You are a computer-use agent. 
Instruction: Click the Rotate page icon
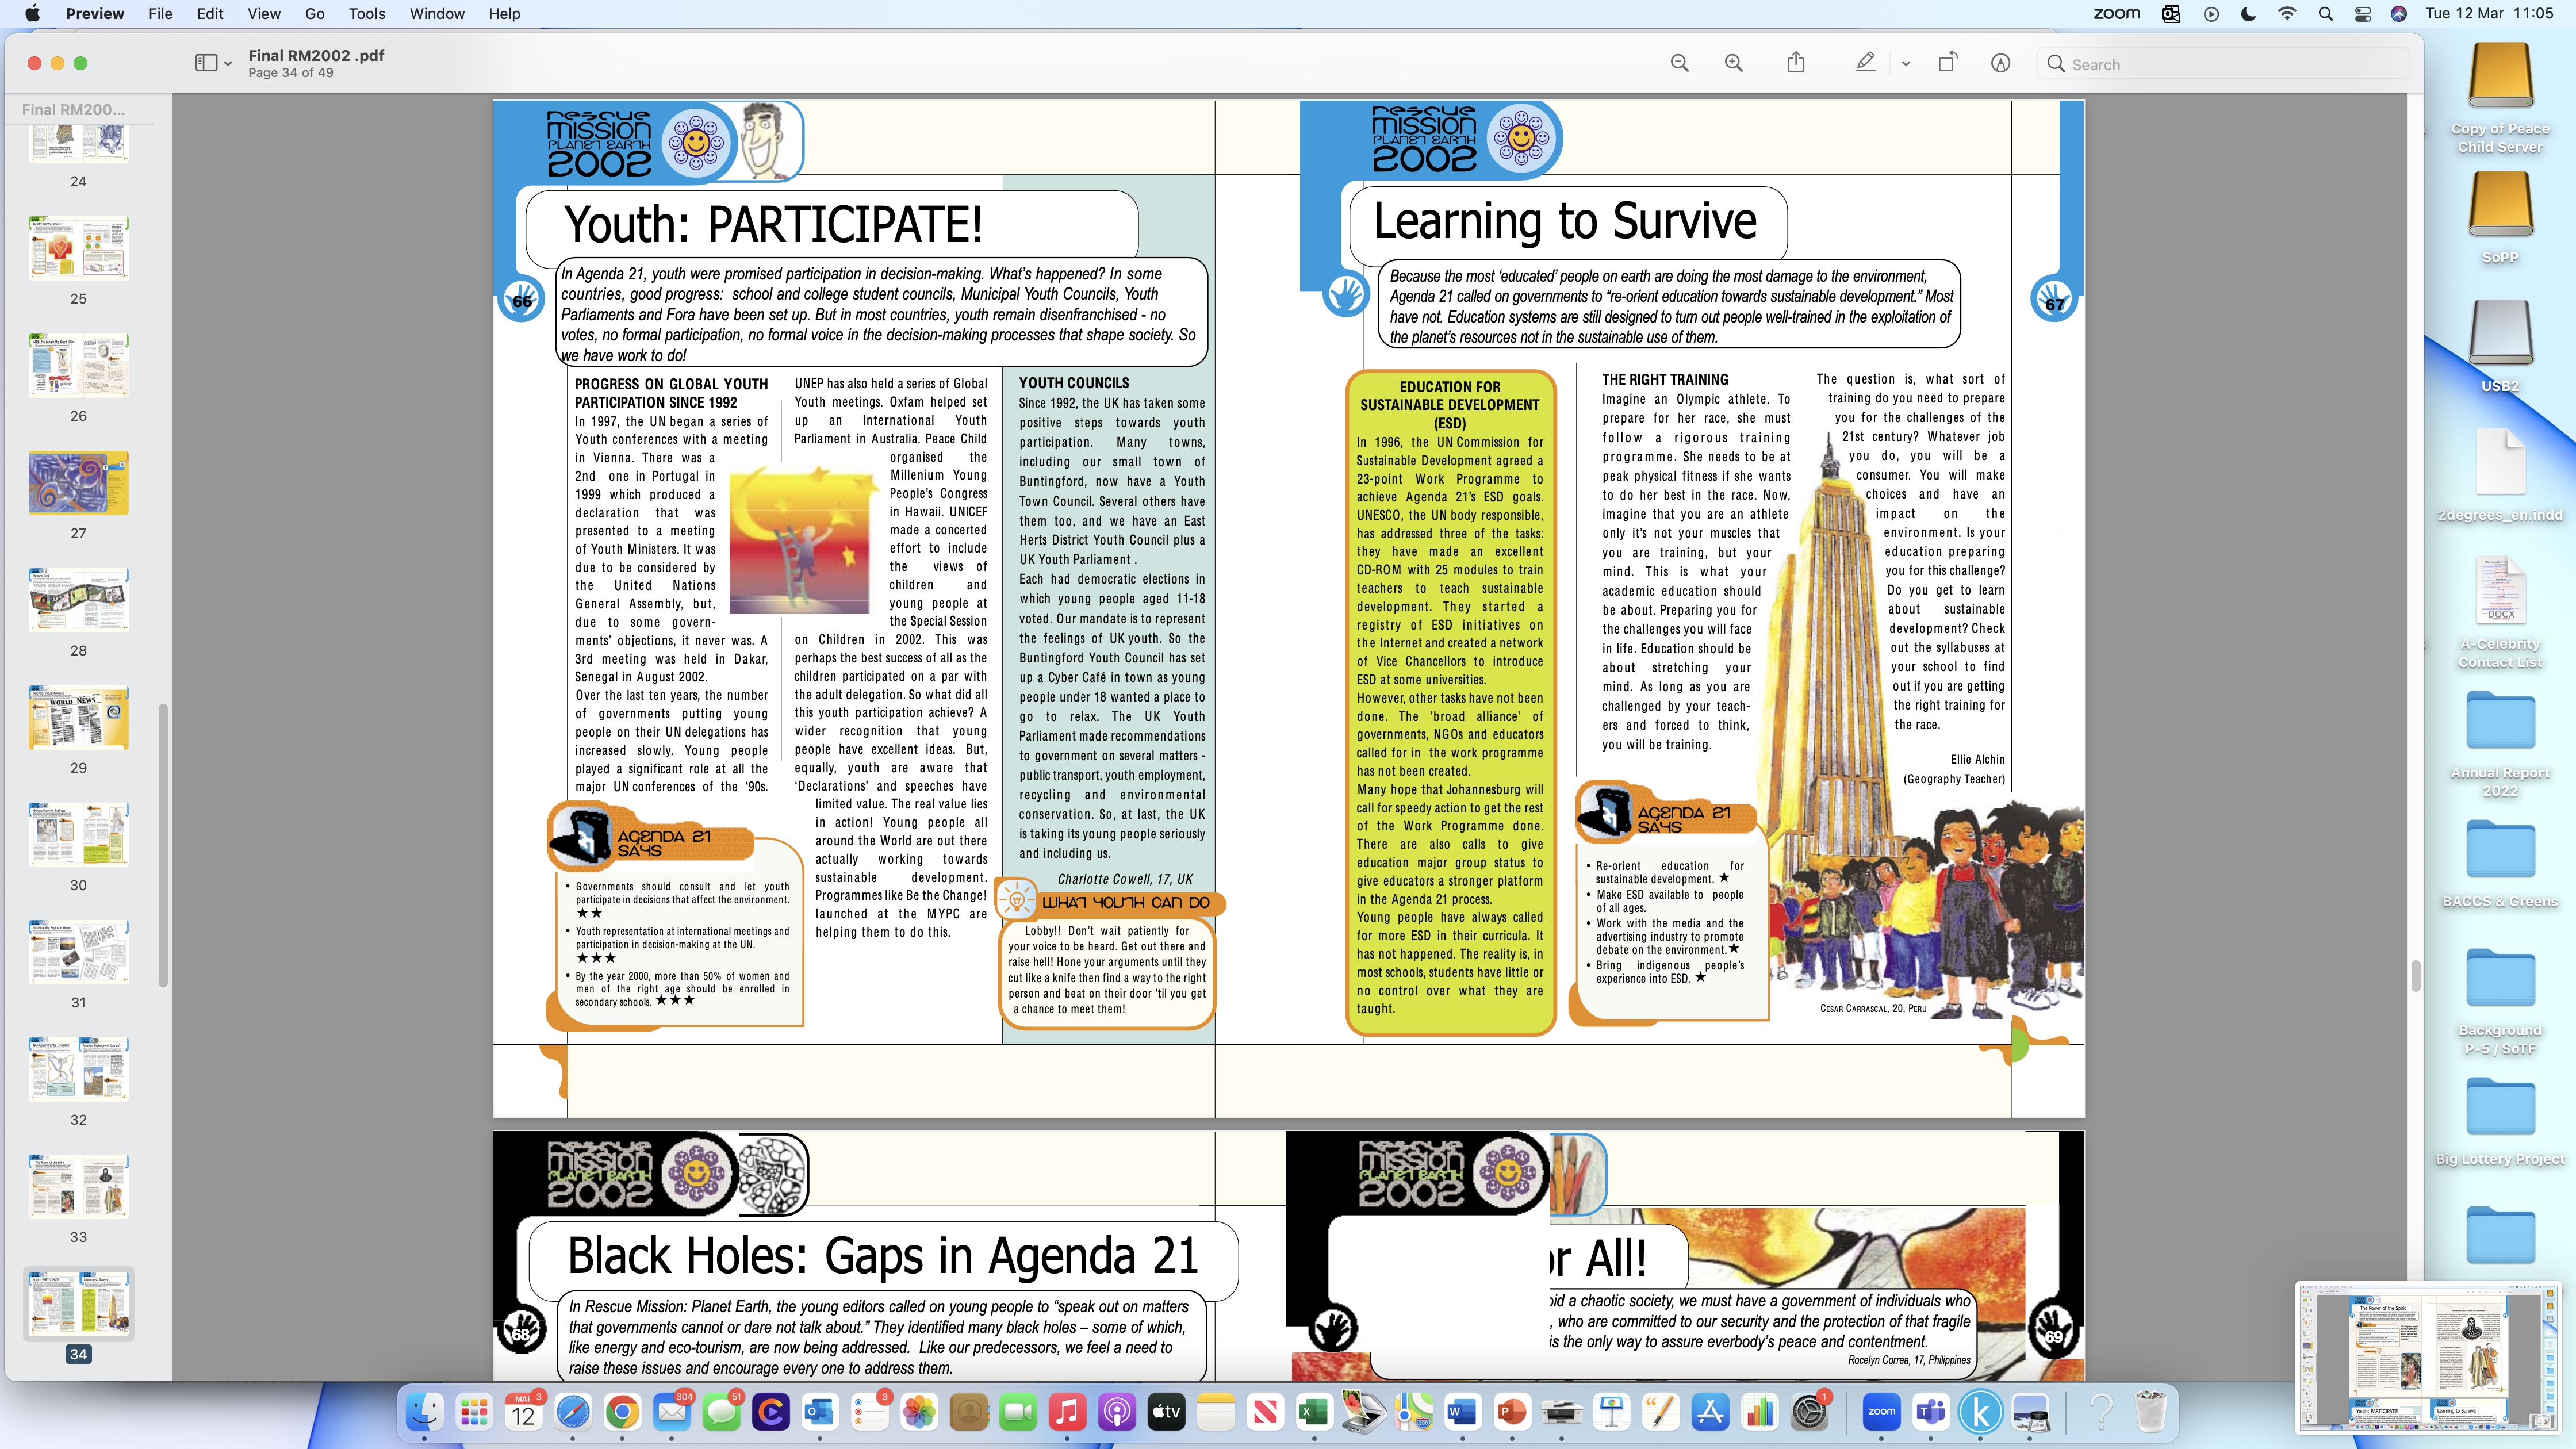coord(1947,63)
